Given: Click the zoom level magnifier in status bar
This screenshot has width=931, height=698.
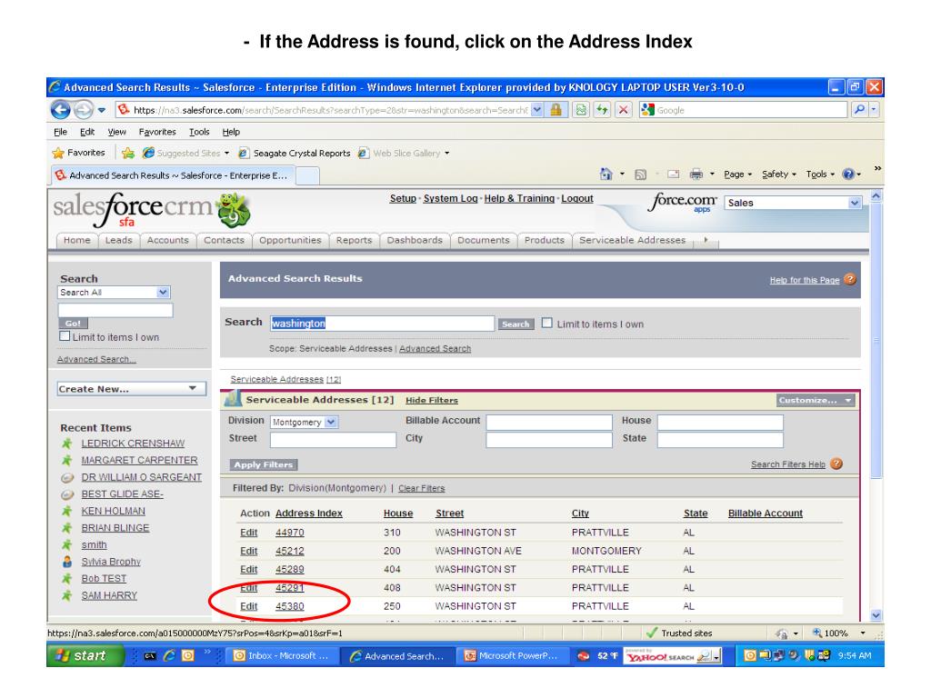Looking at the screenshot, I should tap(817, 633).
